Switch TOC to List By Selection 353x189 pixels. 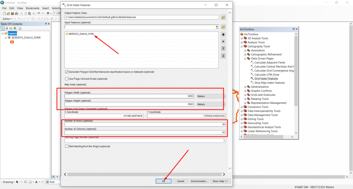(14, 29)
